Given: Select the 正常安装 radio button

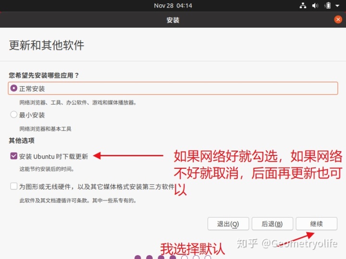Looking at the screenshot, I should (x=13, y=88).
